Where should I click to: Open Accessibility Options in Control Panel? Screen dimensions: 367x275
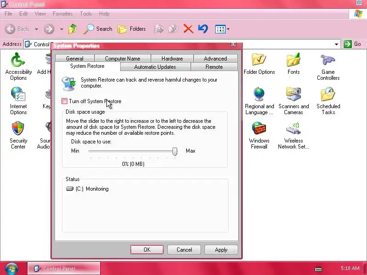click(18, 66)
